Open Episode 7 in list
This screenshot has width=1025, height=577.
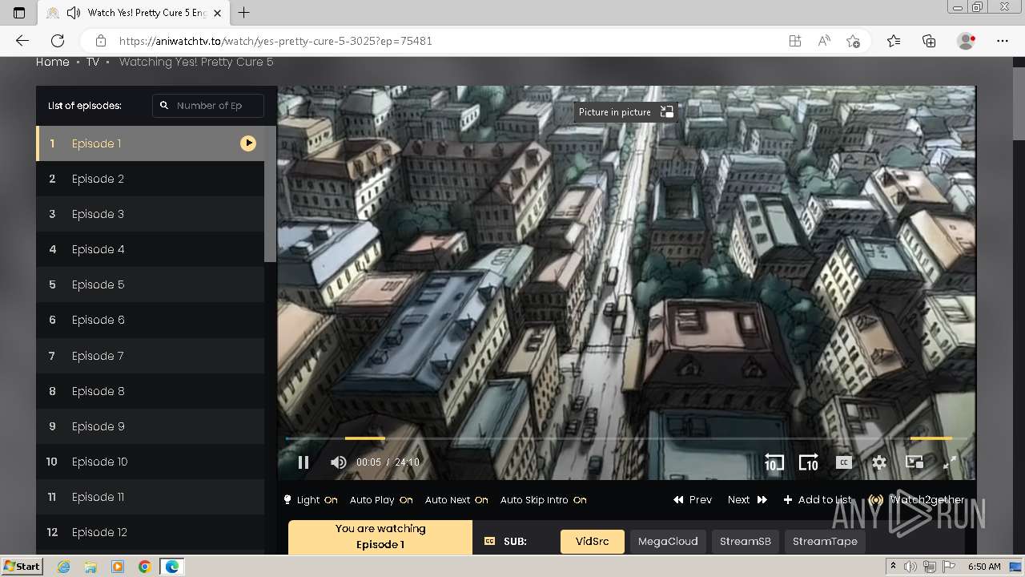[150, 356]
